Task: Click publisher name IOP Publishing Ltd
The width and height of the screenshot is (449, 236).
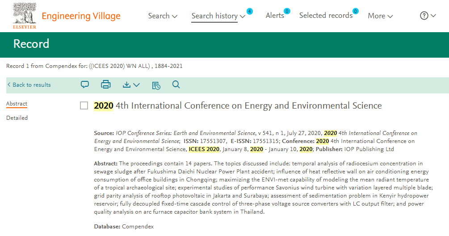Action: point(369,149)
